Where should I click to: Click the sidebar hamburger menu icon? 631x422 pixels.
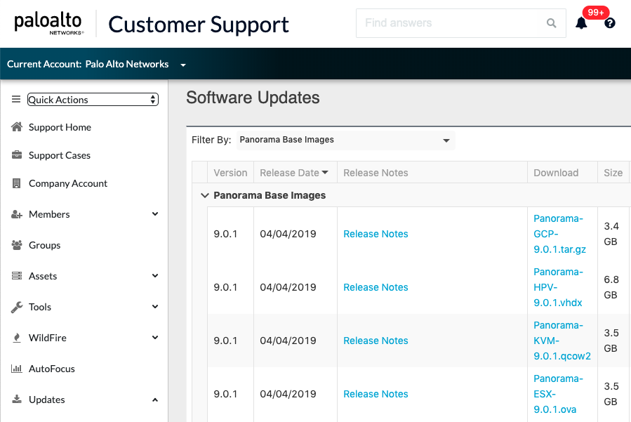pos(15,99)
